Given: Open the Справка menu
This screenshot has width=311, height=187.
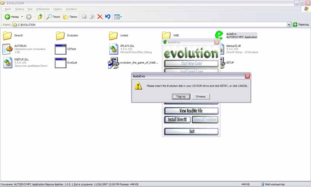Looking at the screenshot, I should pos(71,9).
